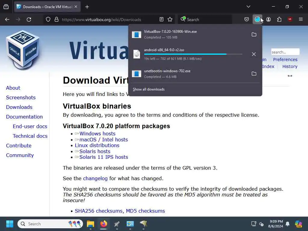Viewport: 308px width, 231px height.
Task: Open MD5 checksums link
Action: [x=145, y=211]
